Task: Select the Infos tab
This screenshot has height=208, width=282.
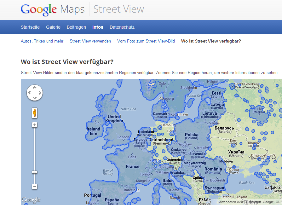Action: click(98, 27)
